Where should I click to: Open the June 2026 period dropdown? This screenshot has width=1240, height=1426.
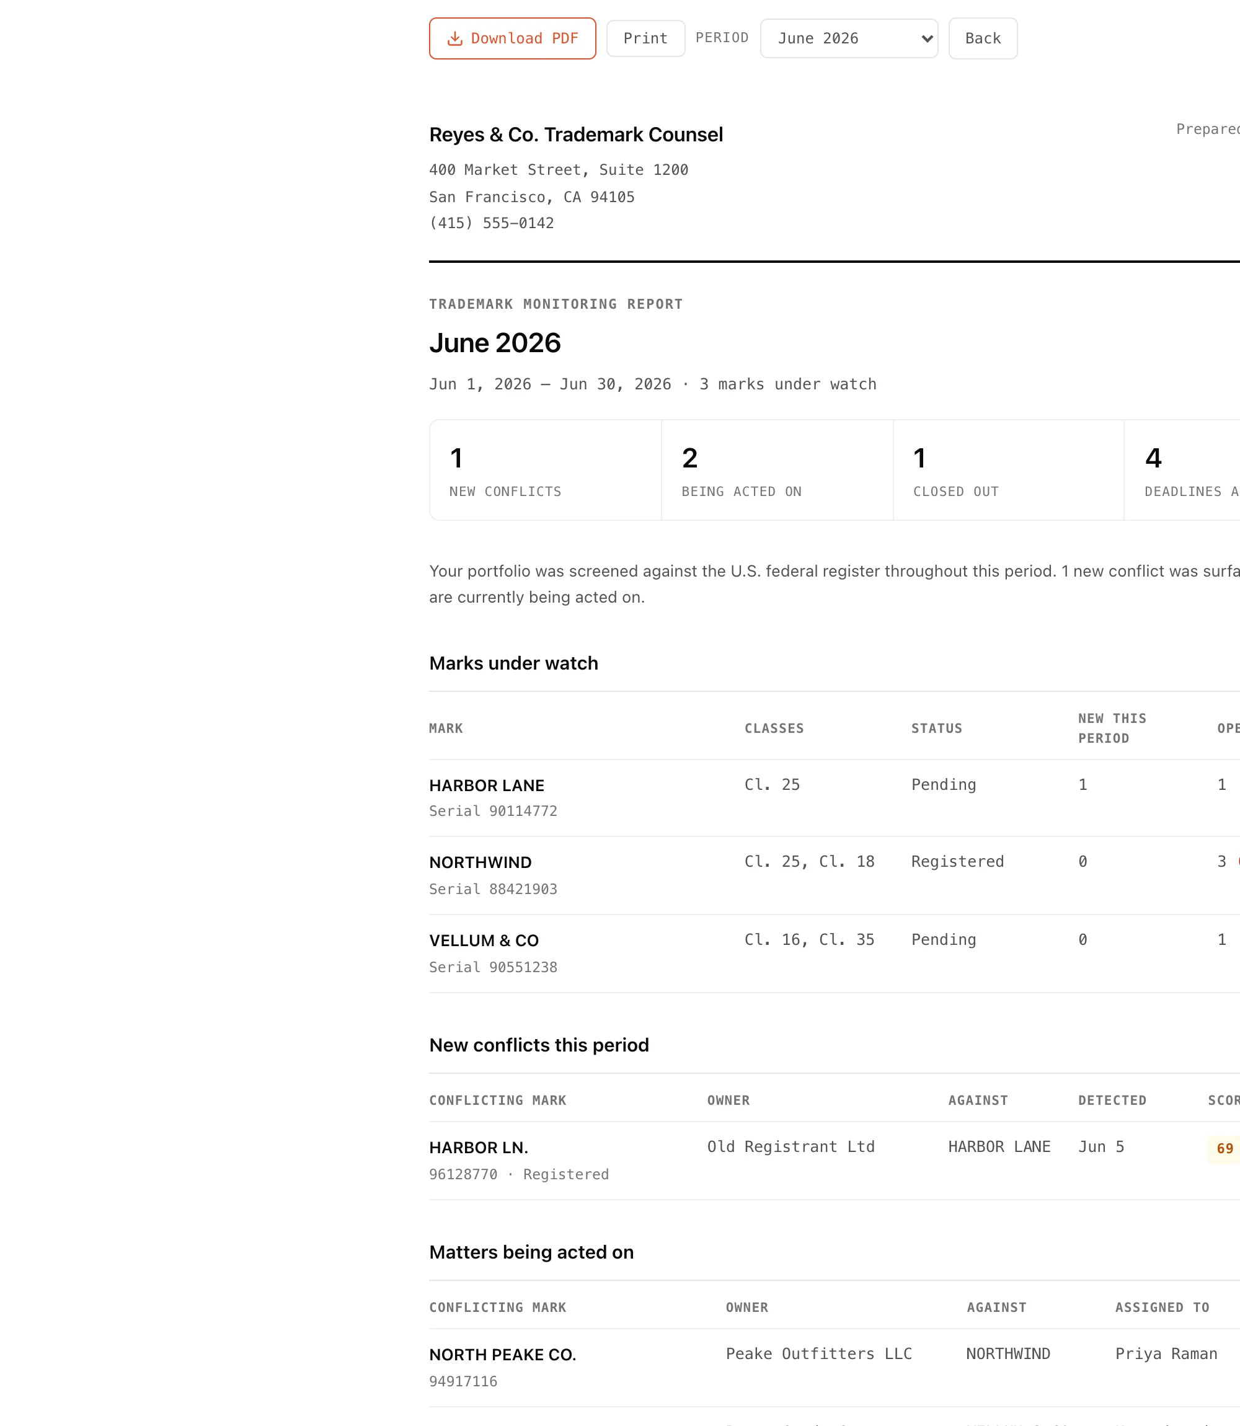tap(849, 38)
